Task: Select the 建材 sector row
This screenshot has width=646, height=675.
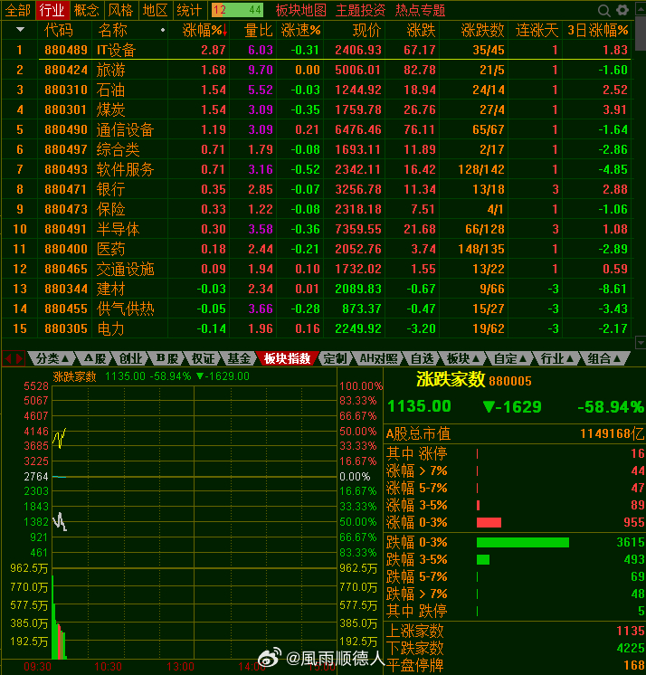Action: pos(317,289)
